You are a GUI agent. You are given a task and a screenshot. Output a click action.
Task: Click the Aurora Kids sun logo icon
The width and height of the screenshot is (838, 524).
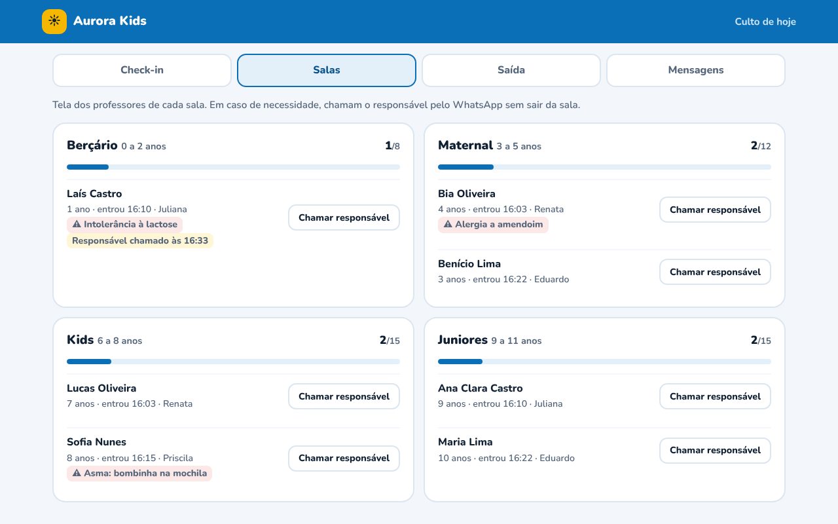[x=54, y=22]
